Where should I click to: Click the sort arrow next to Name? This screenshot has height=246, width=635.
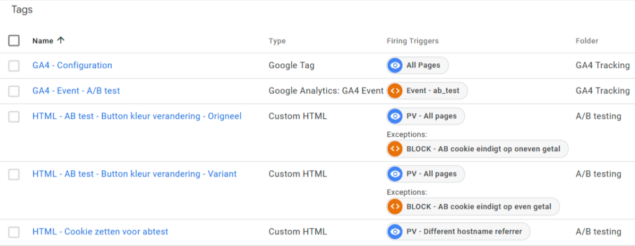61,40
